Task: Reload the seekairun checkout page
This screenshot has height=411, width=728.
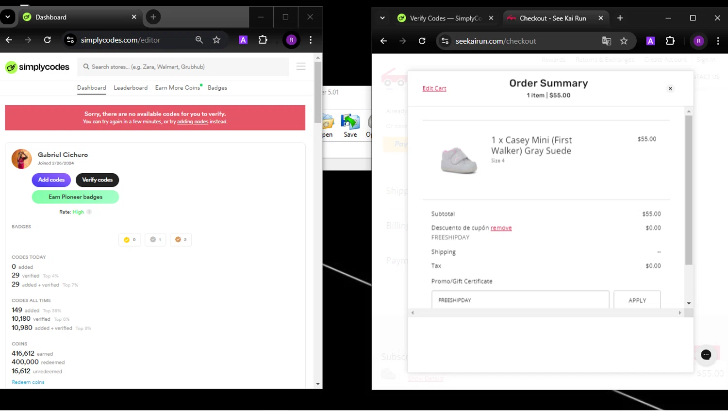Action: tap(422, 41)
